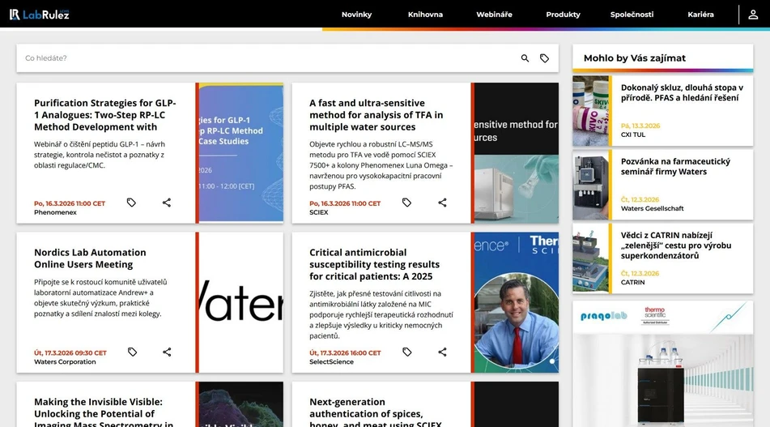The image size is (770, 427).
Task: Open the Kariéra page
Action: point(700,15)
